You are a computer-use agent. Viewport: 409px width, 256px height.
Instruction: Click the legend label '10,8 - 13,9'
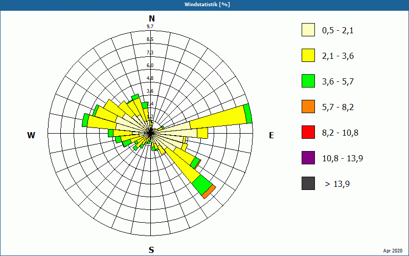pyautogui.click(x=343, y=159)
